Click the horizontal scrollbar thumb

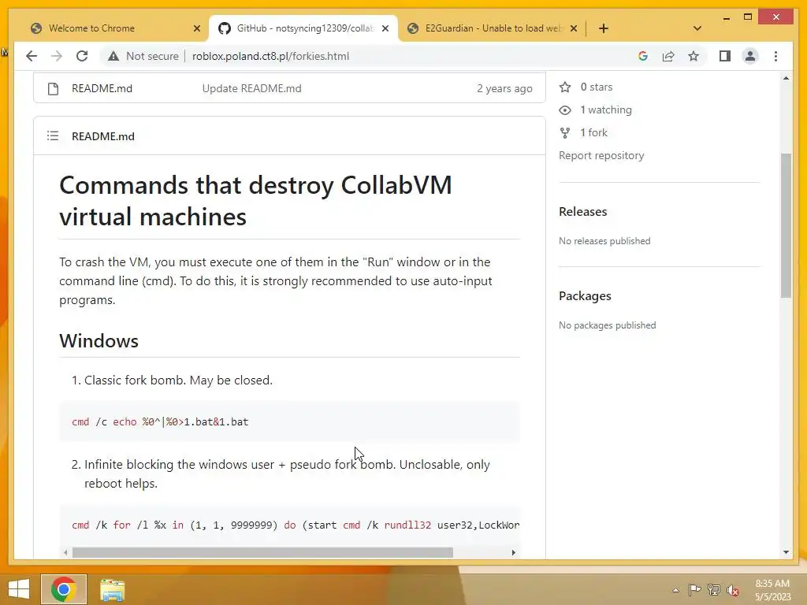tap(262, 552)
